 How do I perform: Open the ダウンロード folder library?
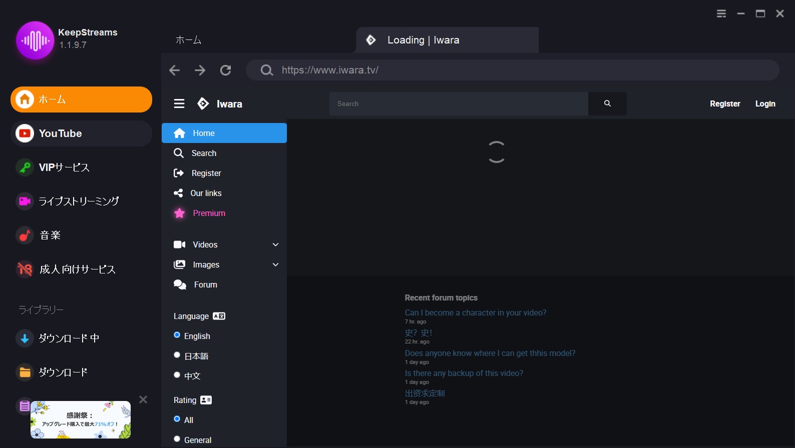[x=81, y=372]
